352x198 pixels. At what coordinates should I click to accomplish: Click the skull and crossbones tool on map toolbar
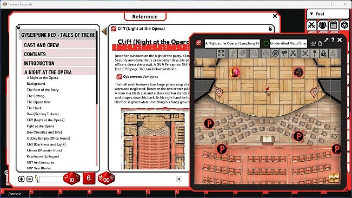click(305, 54)
